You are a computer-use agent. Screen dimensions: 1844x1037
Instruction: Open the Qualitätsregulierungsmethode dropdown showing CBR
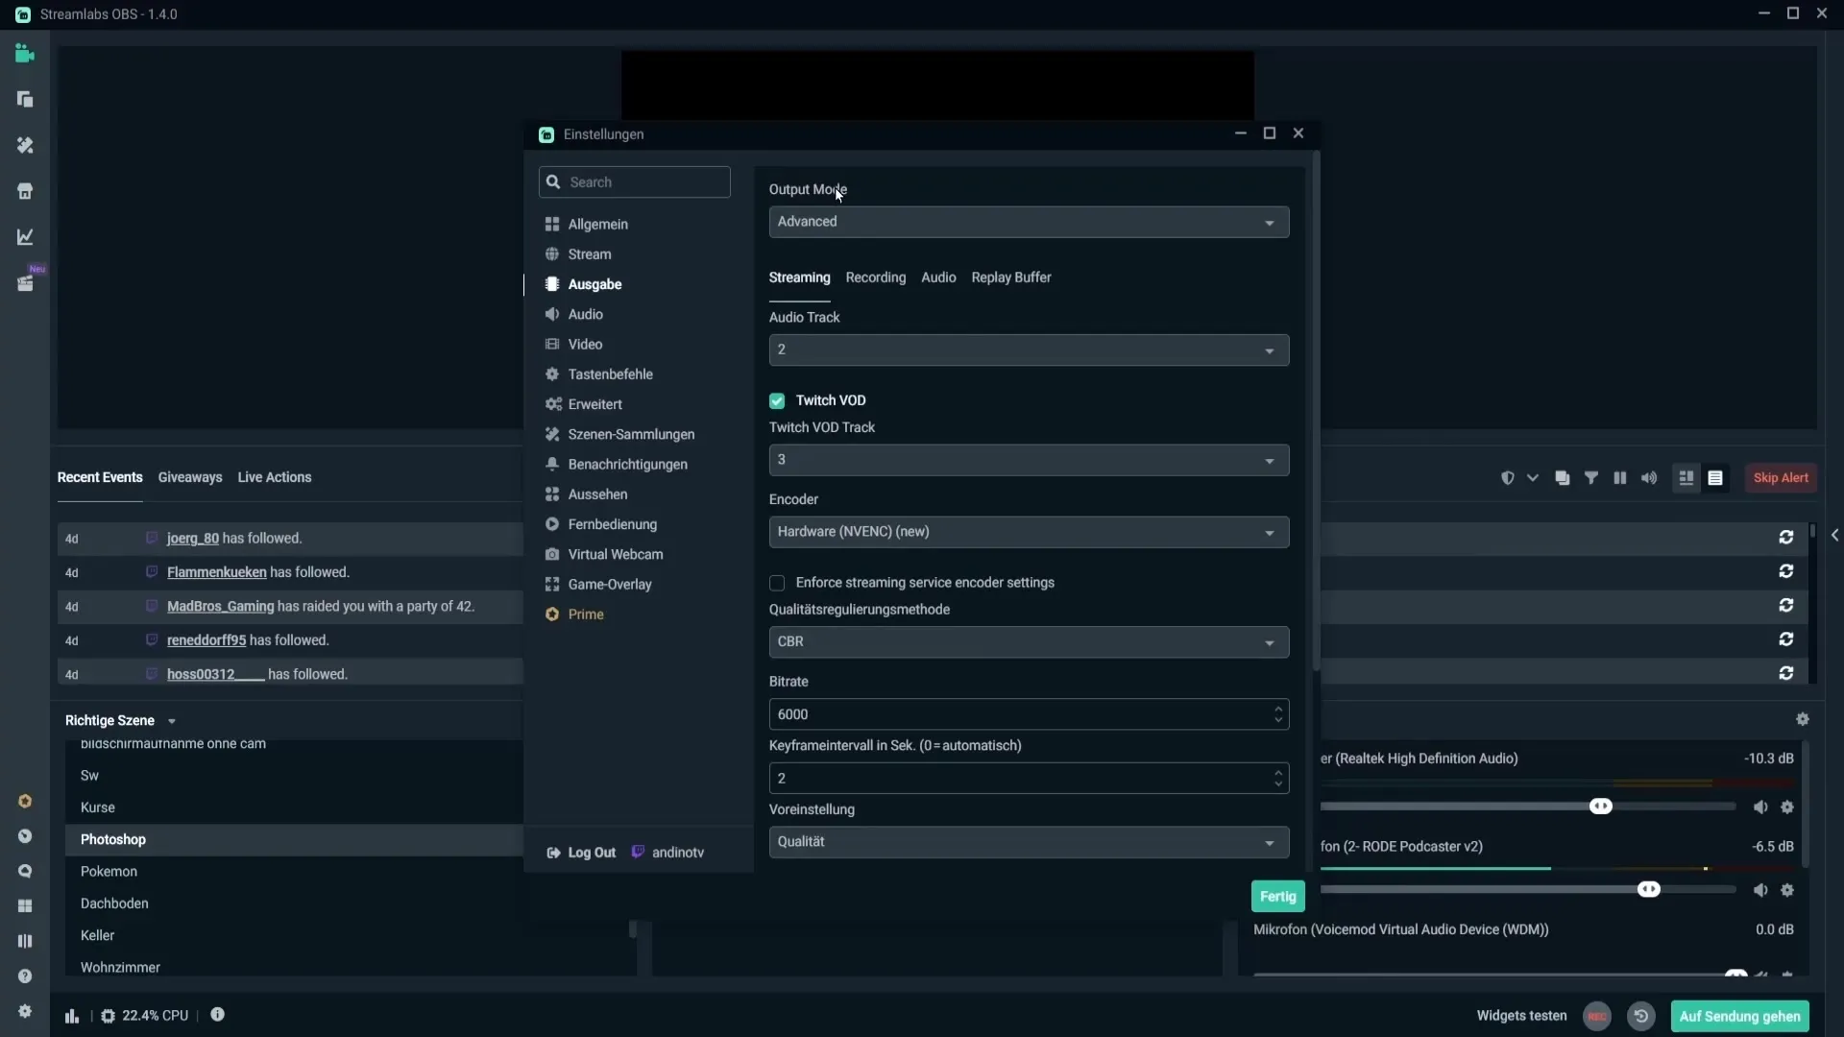tap(1029, 641)
